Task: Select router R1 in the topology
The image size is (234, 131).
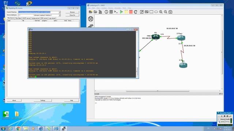Action: pos(156,36)
